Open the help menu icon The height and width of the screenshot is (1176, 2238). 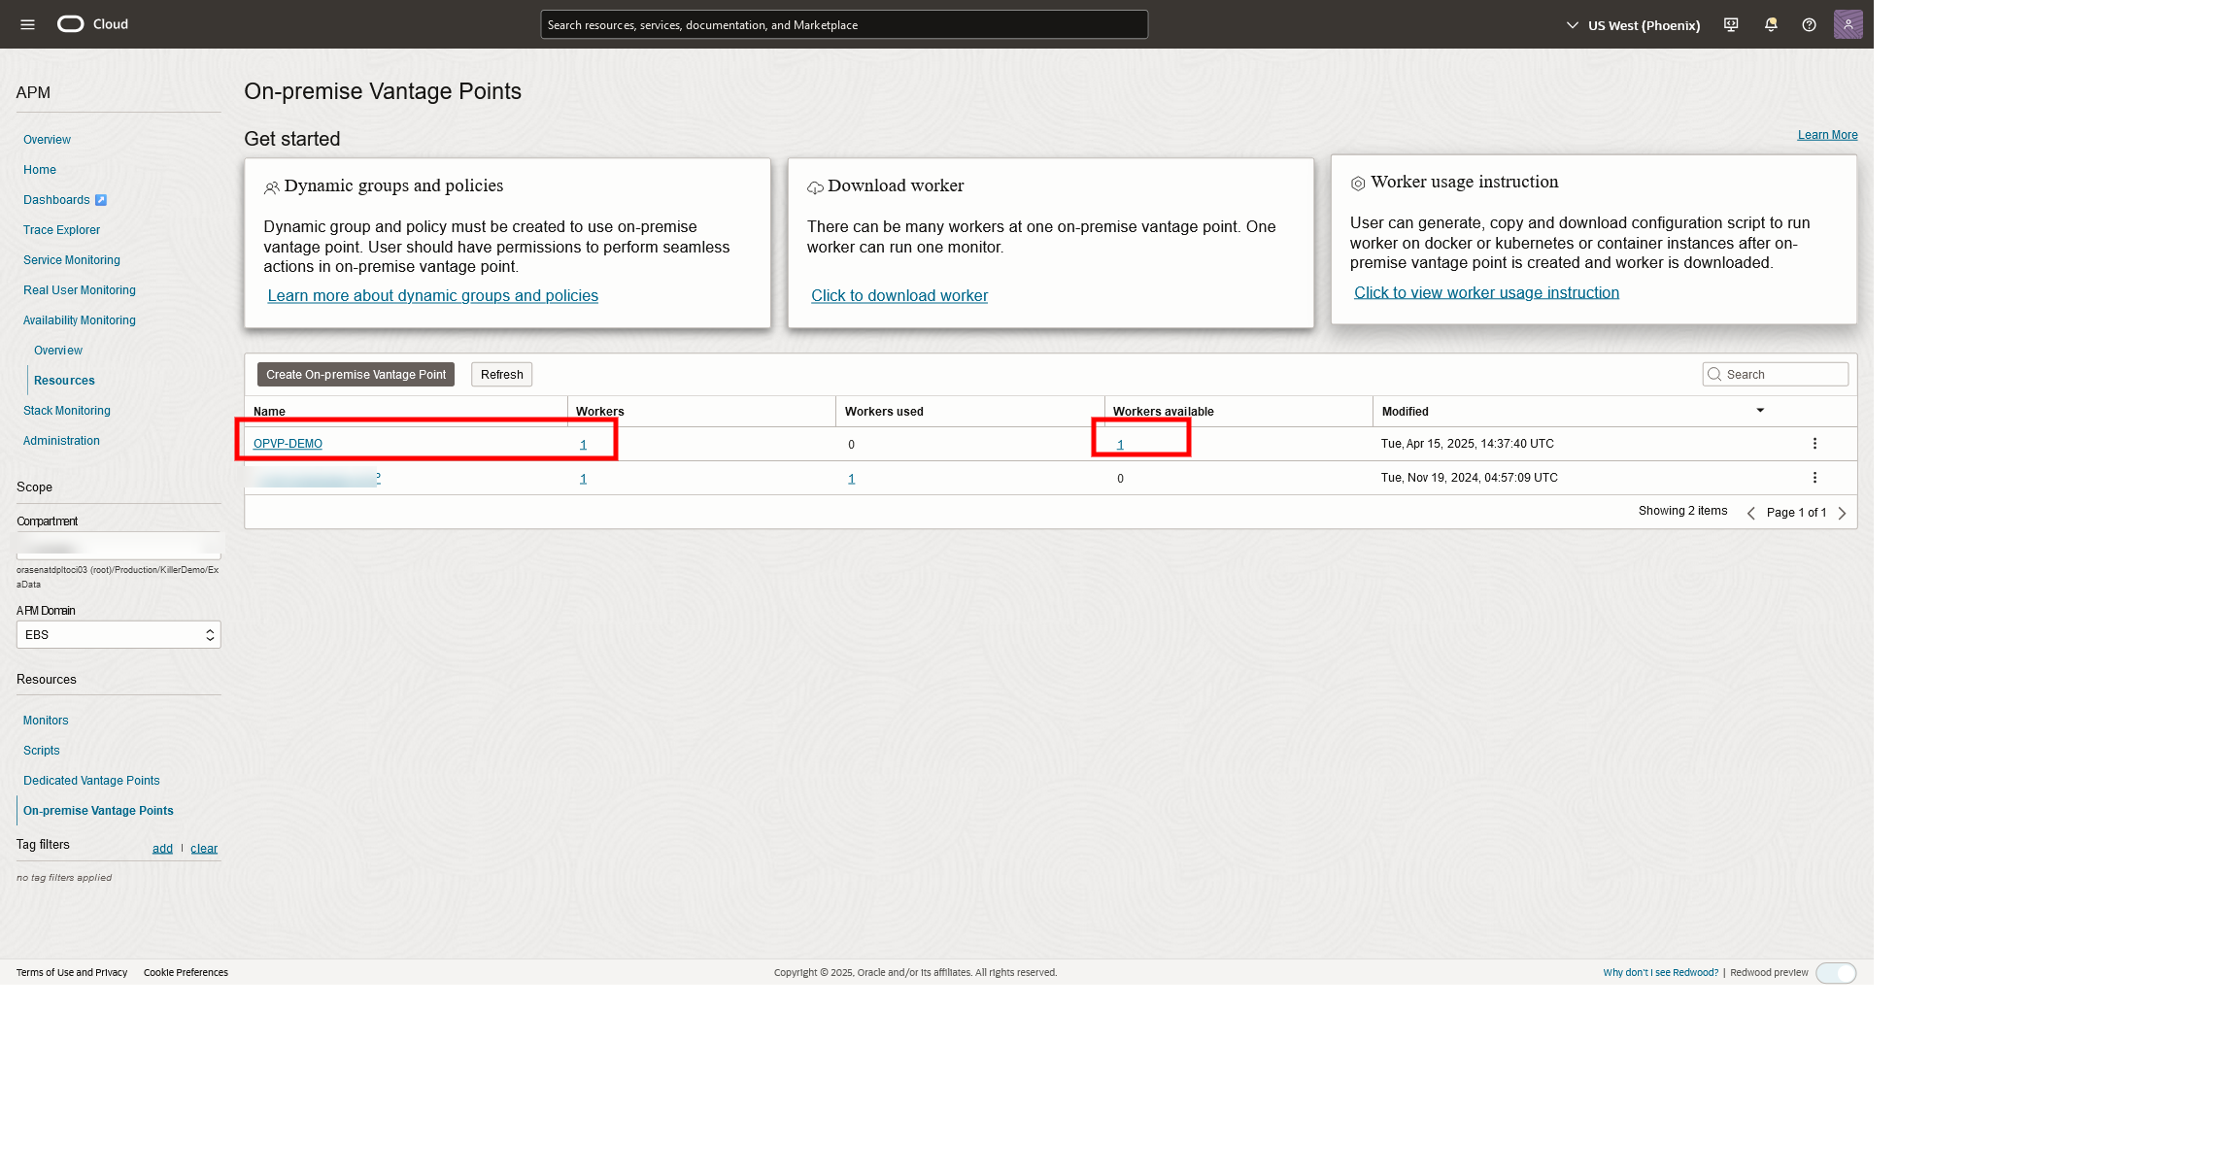[1809, 24]
